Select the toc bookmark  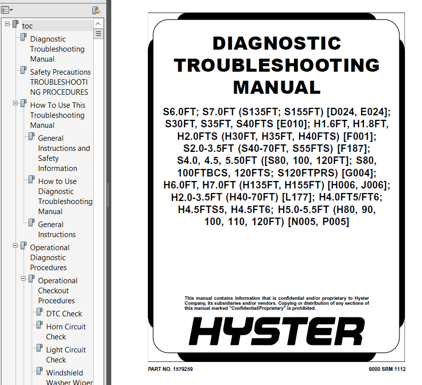pos(27,26)
